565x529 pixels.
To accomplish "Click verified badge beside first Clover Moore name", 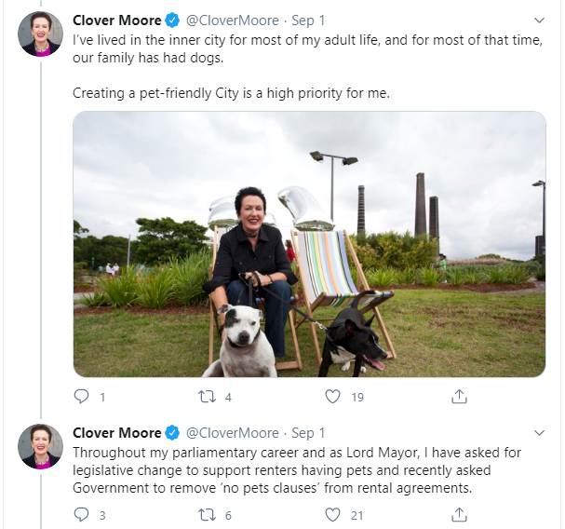I will pos(172,20).
